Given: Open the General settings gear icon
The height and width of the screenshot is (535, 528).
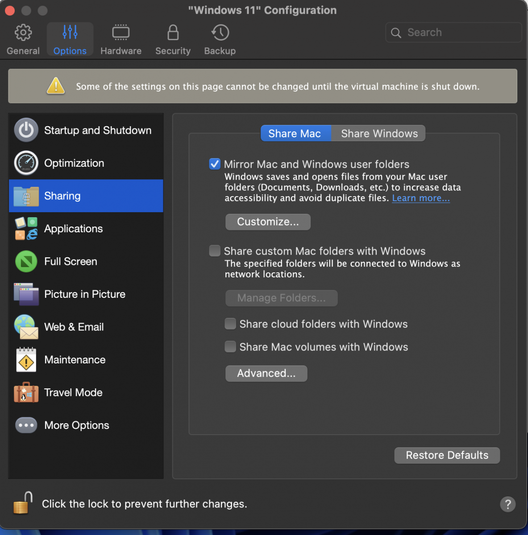Looking at the screenshot, I should 23,32.
